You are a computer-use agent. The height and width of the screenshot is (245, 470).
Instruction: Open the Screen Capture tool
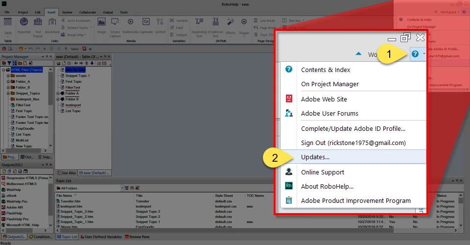click(x=115, y=27)
